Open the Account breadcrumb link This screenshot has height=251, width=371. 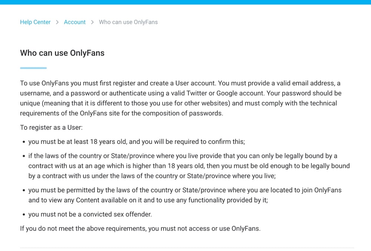point(75,22)
